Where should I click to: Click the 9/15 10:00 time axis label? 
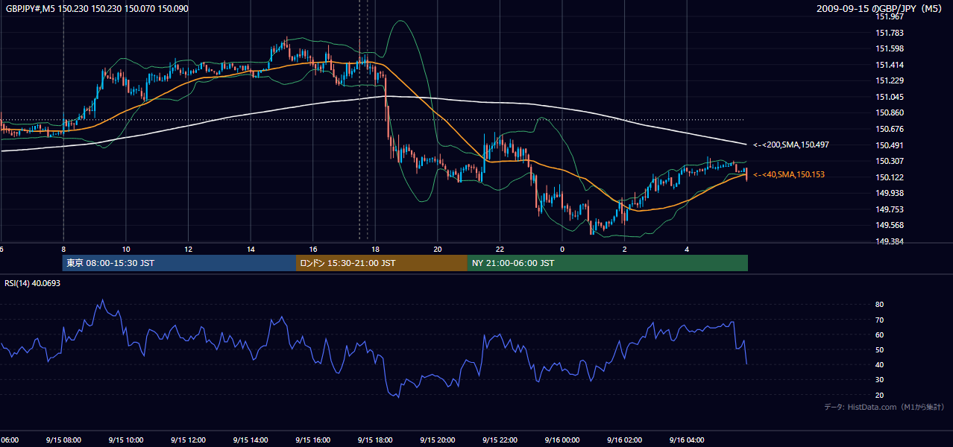click(x=125, y=440)
